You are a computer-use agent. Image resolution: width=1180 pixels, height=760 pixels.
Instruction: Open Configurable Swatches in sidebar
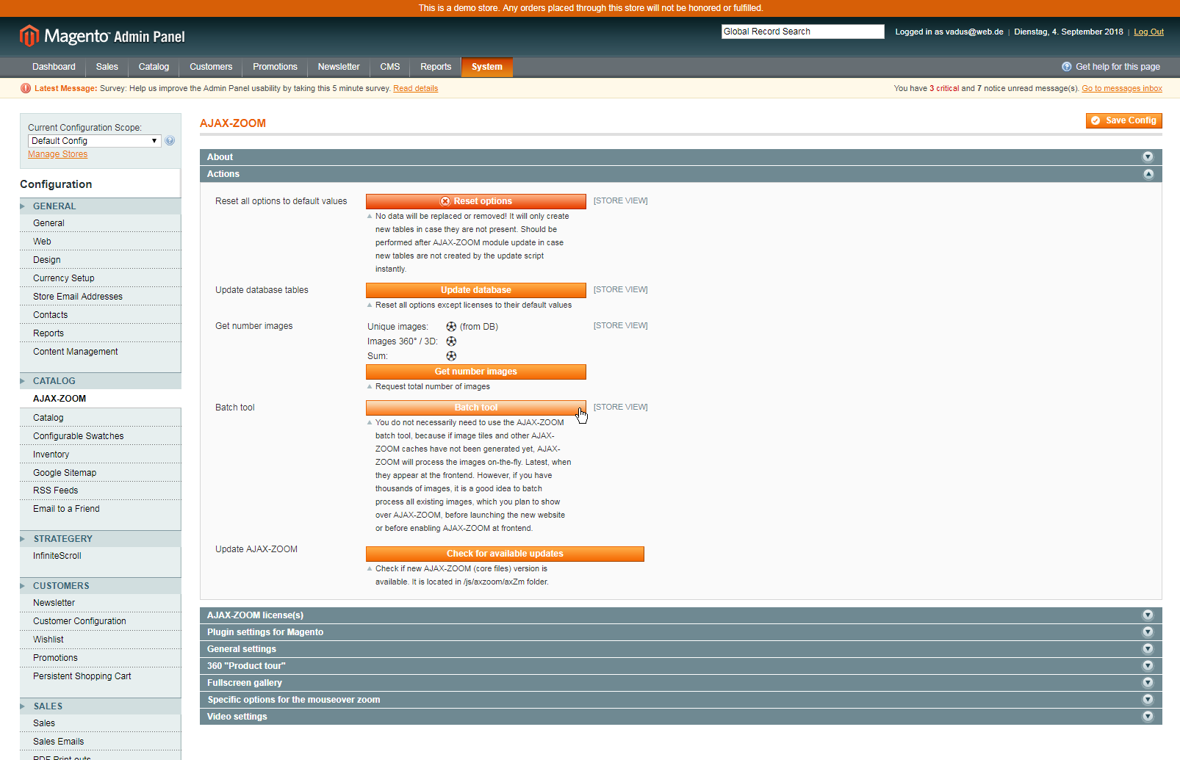click(100, 436)
